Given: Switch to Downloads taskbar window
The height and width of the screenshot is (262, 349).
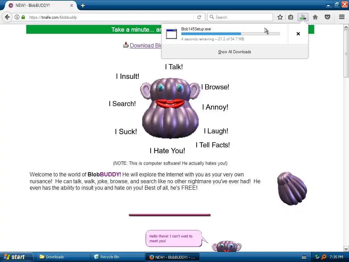Looking at the screenshot, I should [63, 257].
